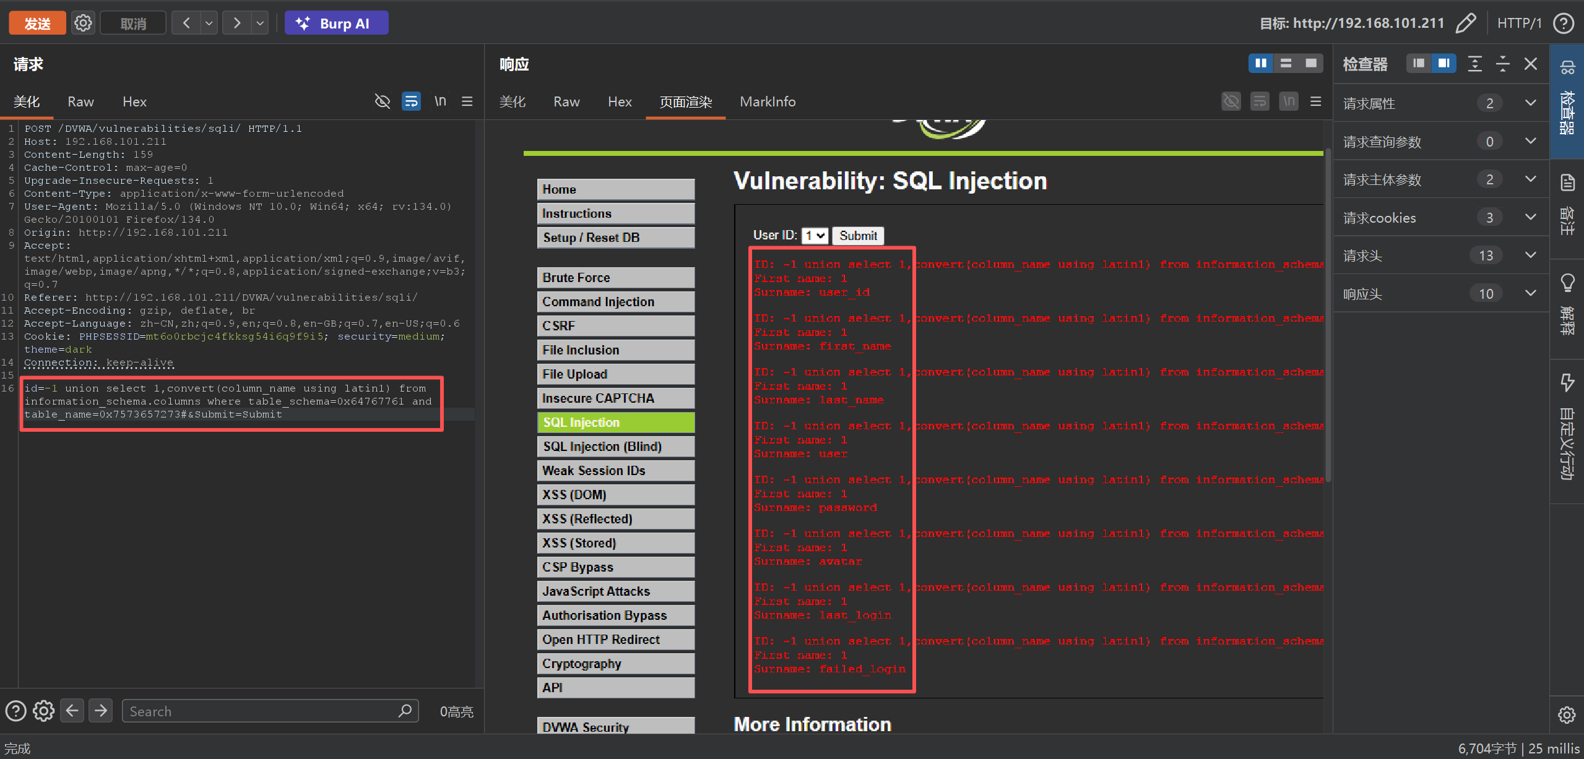Focus the request Search input field
The height and width of the screenshot is (759, 1584).
pyautogui.click(x=270, y=711)
